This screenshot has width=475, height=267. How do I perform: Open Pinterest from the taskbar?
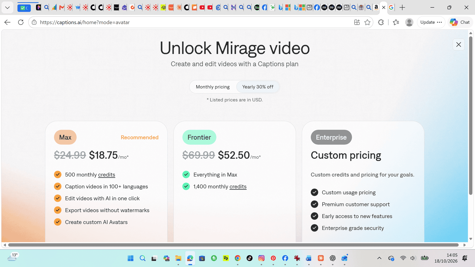click(x=273, y=258)
